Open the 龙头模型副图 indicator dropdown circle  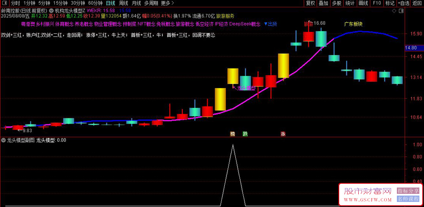(x=3, y=141)
